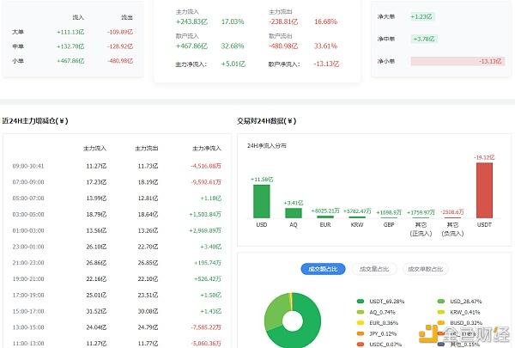This screenshot has height=348, width=515.
Task: Click the 净中单 +3.78亿 green bar
Action: coord(424,39)
